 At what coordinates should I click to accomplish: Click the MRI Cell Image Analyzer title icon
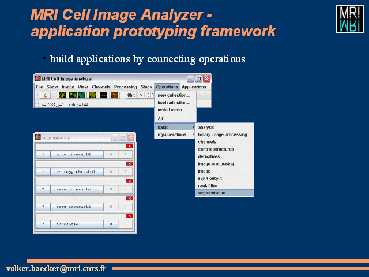[38, 78]
